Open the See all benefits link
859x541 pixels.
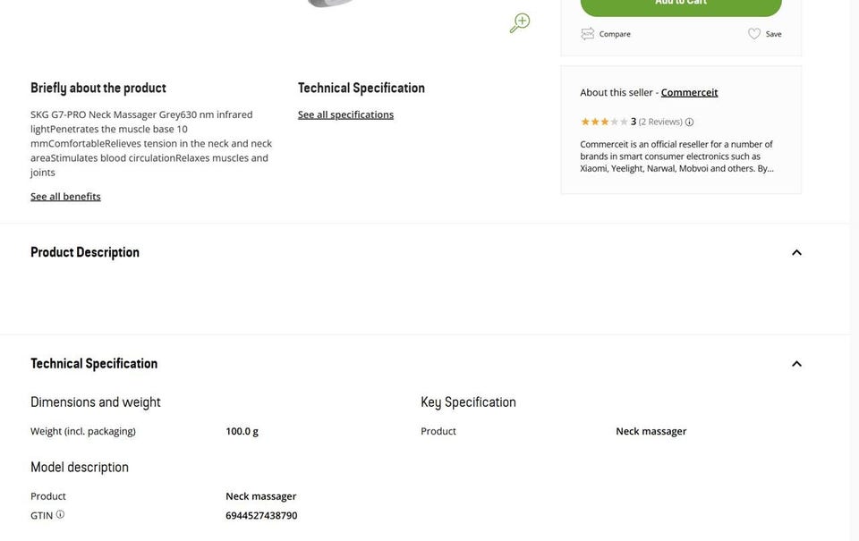[65, 197]
